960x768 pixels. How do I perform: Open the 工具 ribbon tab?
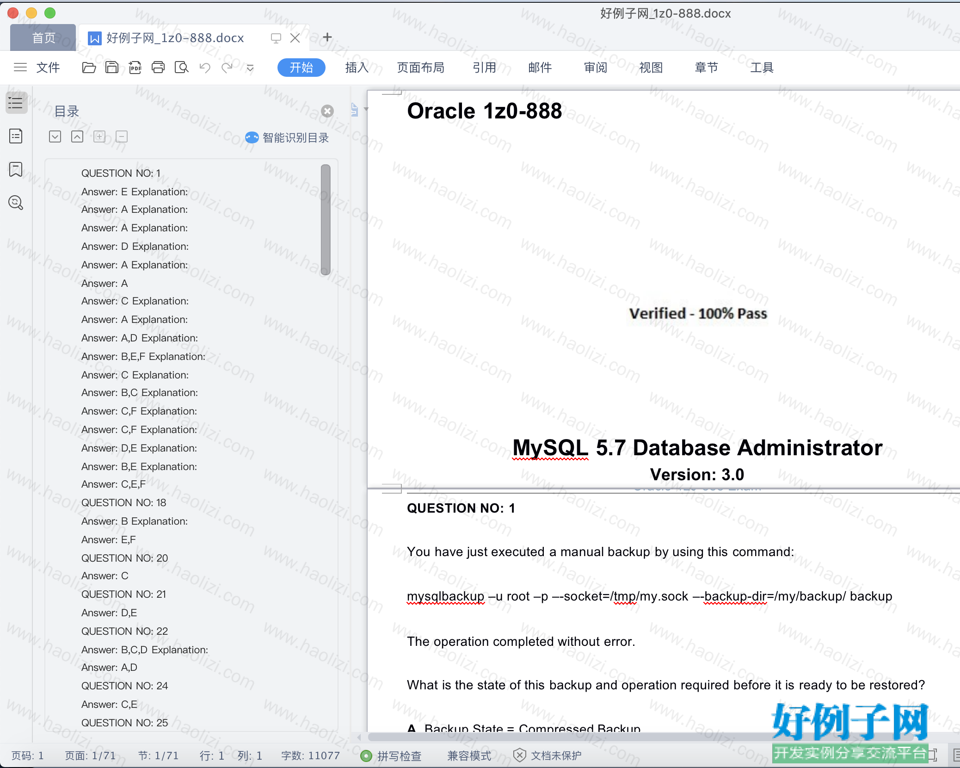pyautogui.click(x=762, y=68)
